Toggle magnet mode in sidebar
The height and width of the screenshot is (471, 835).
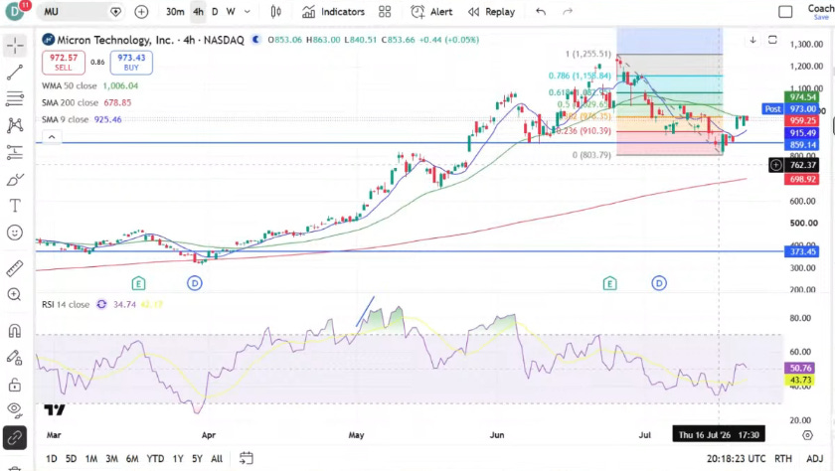(15, 331)
